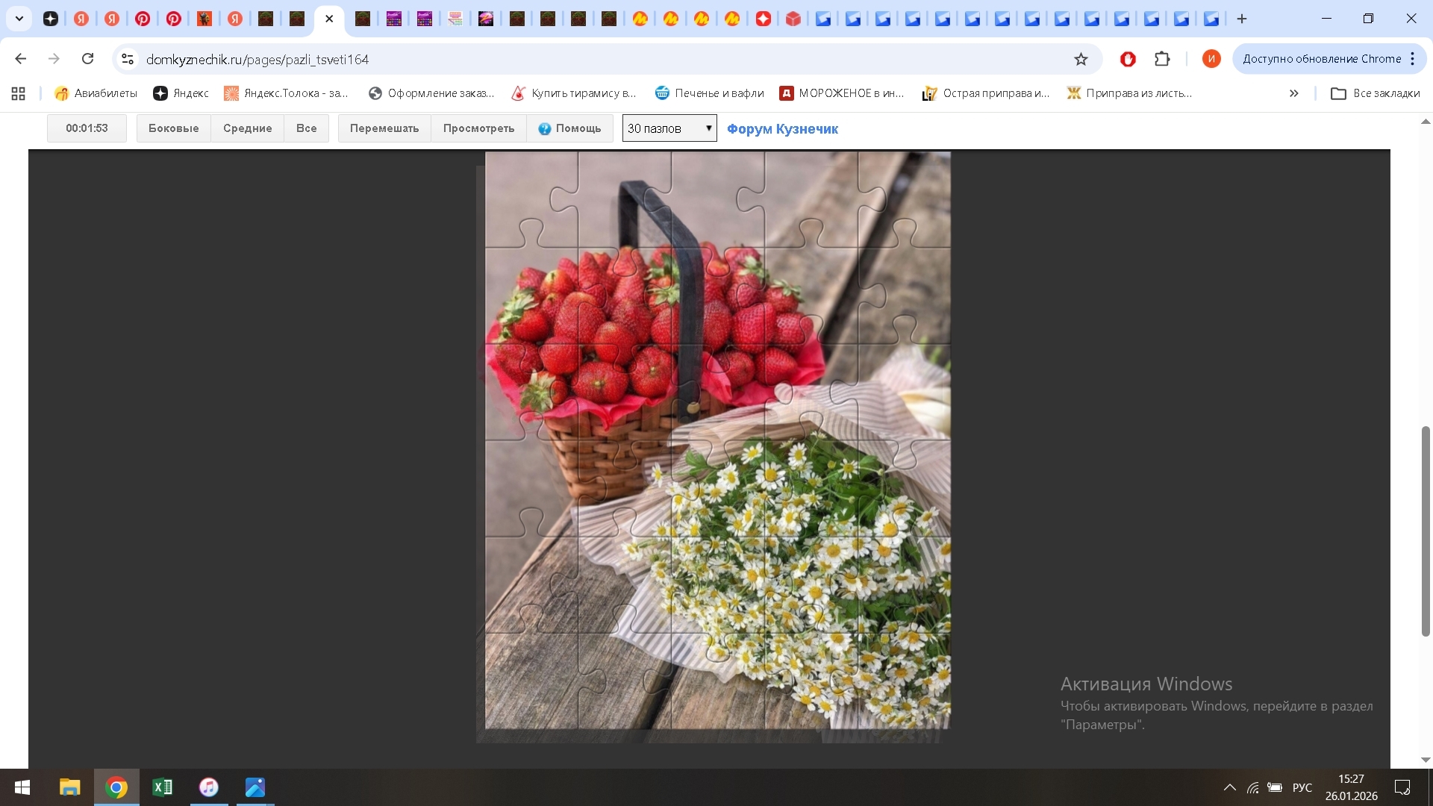Image resolution: width=1433 pixels, height=806 pixels.
Task: Show Средние middle pieces
Action: coord(247,128)
